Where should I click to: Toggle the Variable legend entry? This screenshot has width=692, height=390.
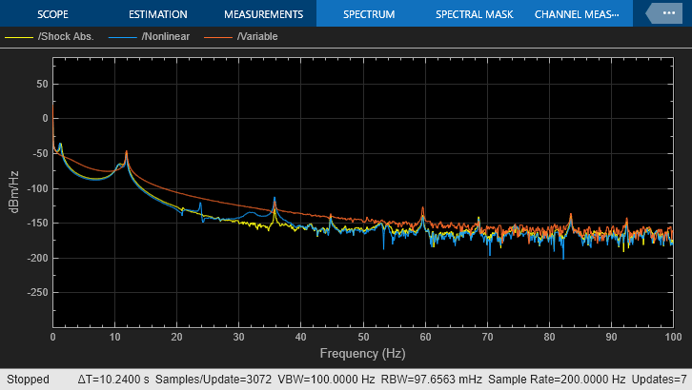tap(259, 37)
